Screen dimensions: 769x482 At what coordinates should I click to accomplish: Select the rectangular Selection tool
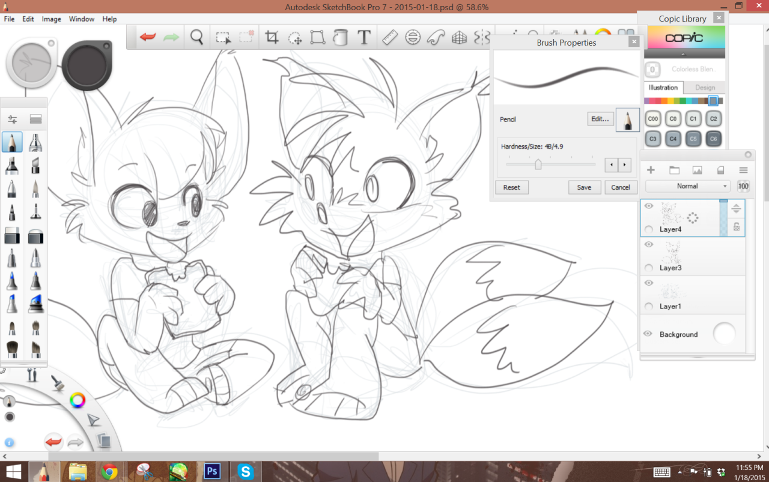tap(223, 37)
